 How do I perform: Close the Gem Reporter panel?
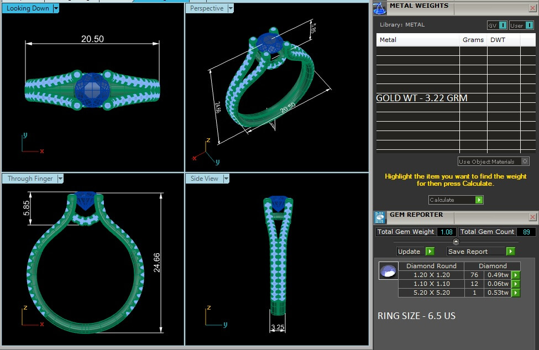click(532, 217)
